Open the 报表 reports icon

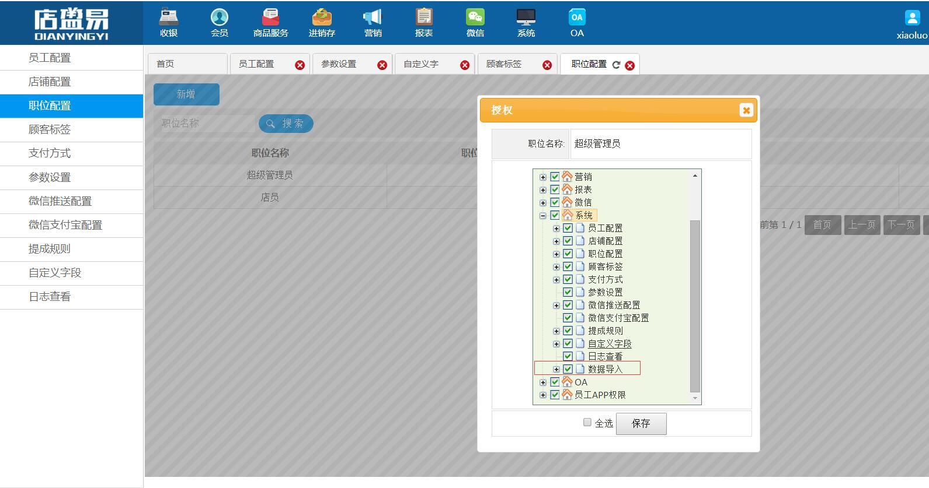(x=424, y=17)
